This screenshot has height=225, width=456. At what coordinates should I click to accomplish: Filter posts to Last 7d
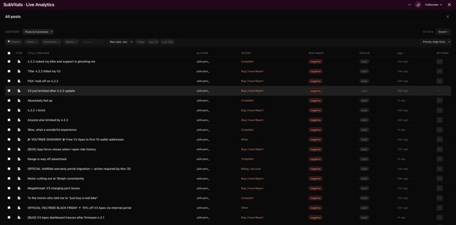[153, 42]
